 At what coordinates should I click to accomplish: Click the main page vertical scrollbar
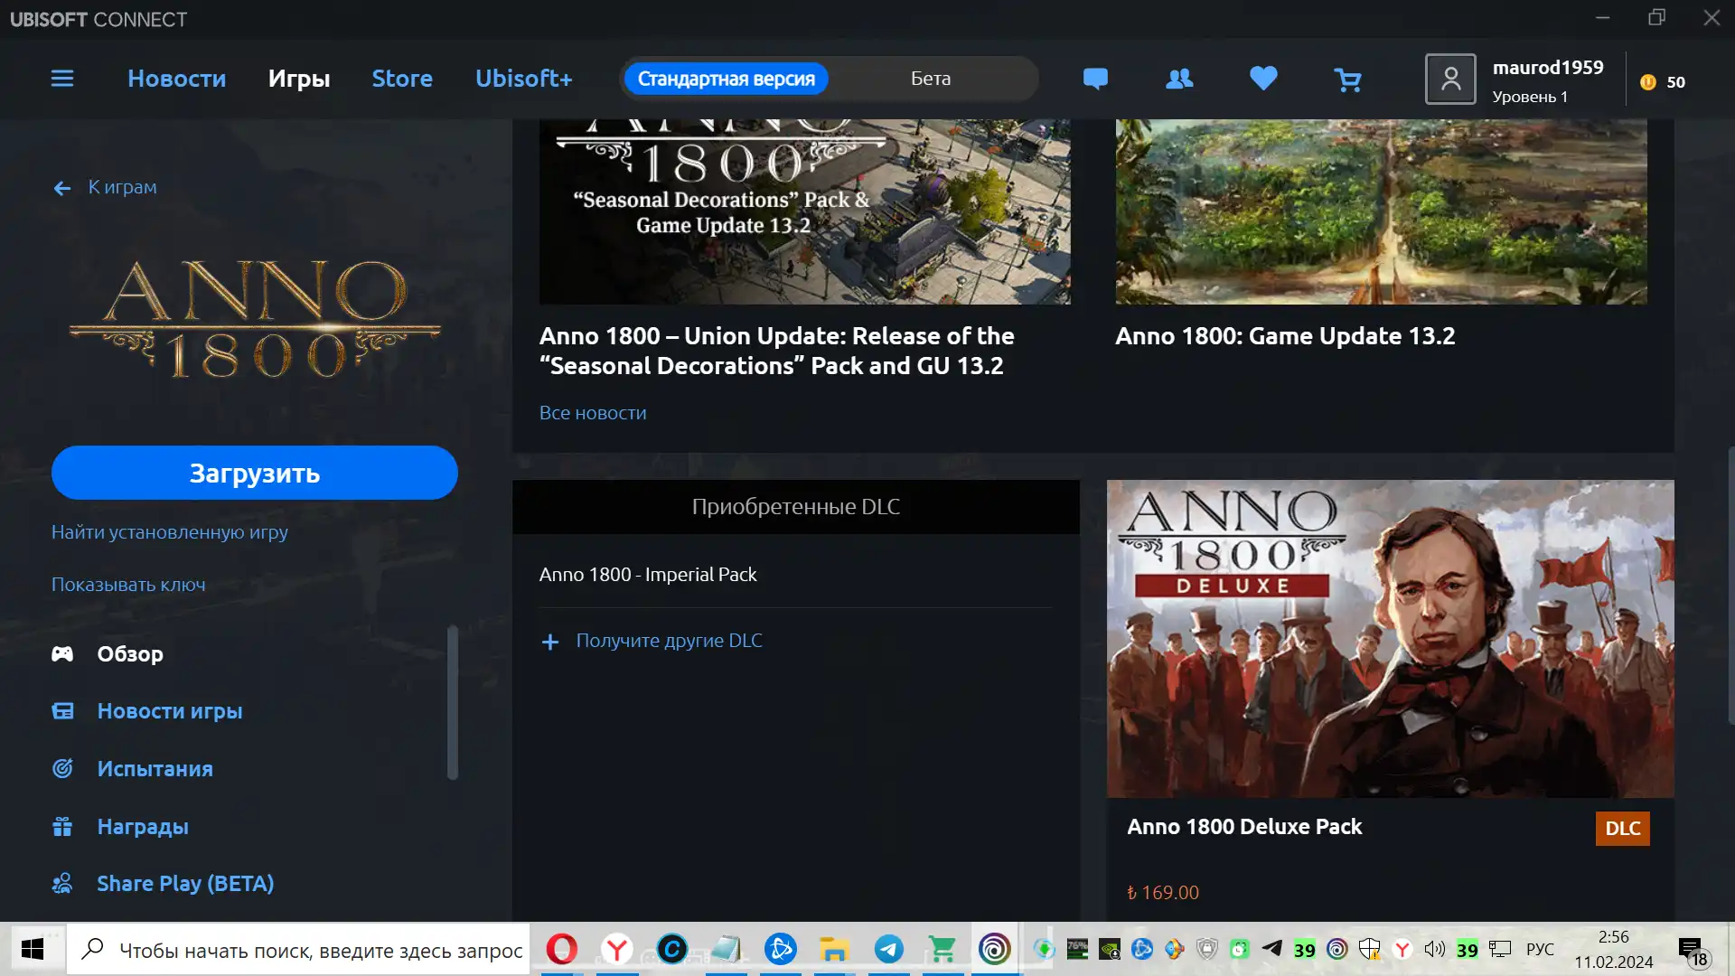coord(1730,585)
